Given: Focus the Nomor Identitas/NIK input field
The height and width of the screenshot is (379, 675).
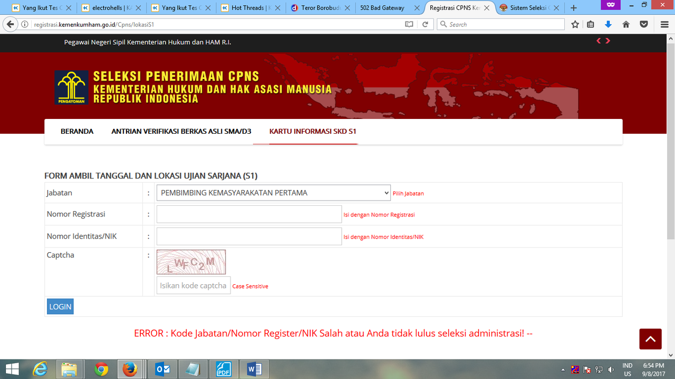Looking at the screenshot, I should click(x=249, y=236).
